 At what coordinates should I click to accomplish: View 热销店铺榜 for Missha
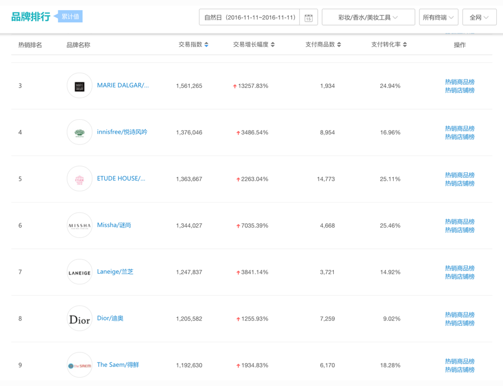coord(460,230)
